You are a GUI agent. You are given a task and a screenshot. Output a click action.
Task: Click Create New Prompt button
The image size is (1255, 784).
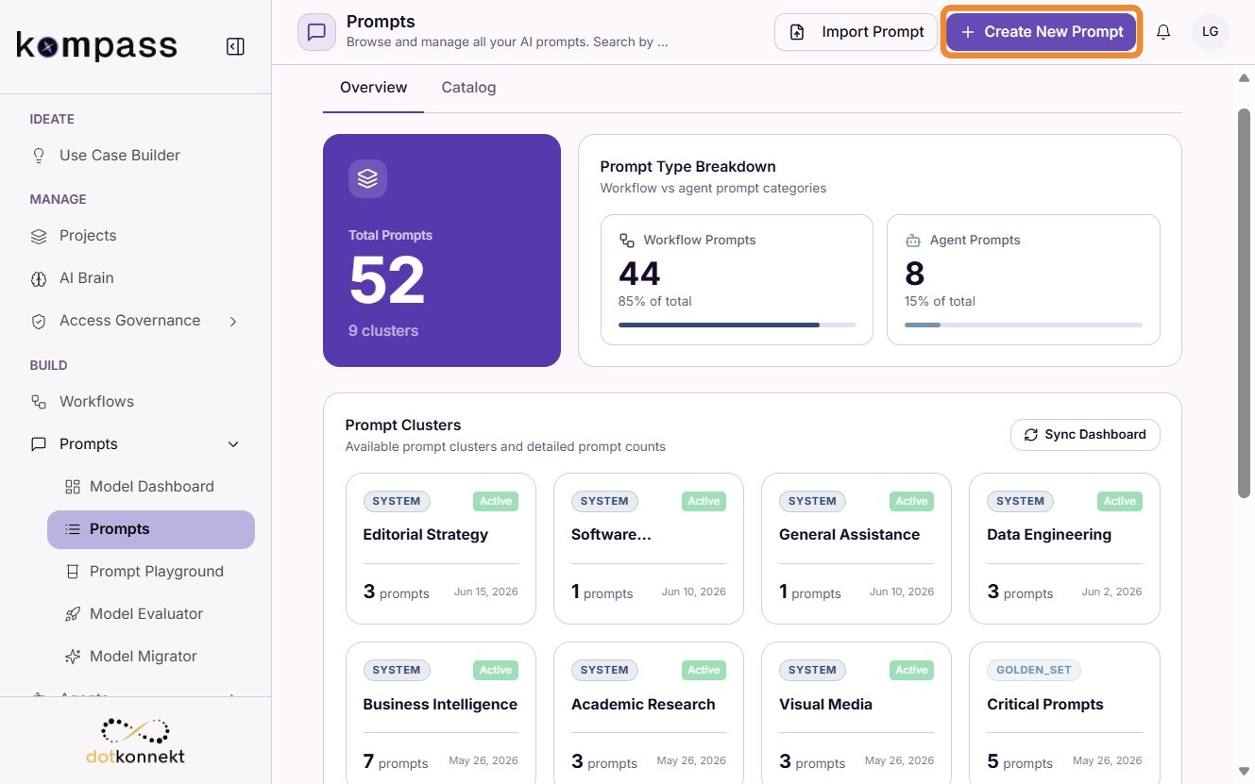(1042, 32)
